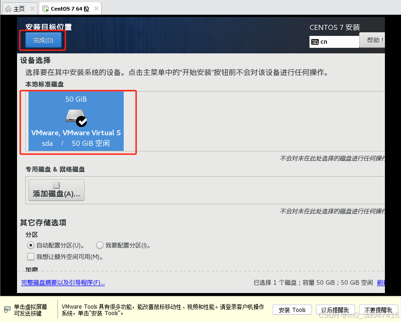Click the home icon on 主页 tab
The image size is (401, 322).
(x=8, y=9)
